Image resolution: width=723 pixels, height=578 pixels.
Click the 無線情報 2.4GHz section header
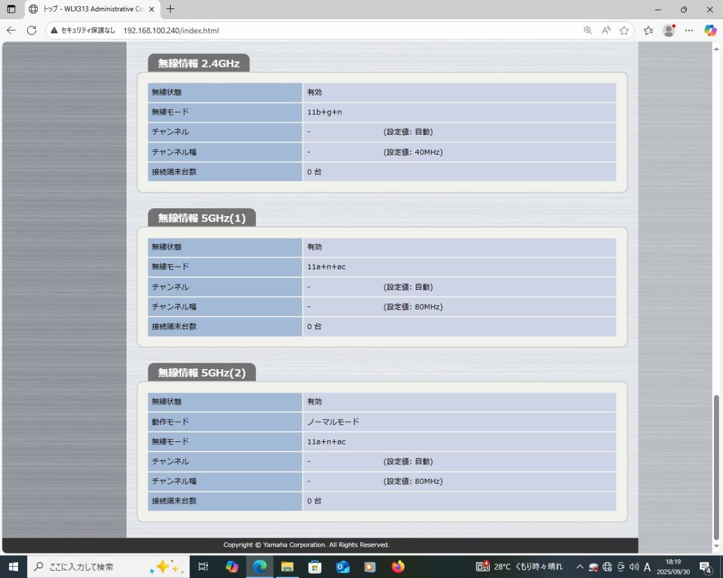tap(199, 63)
